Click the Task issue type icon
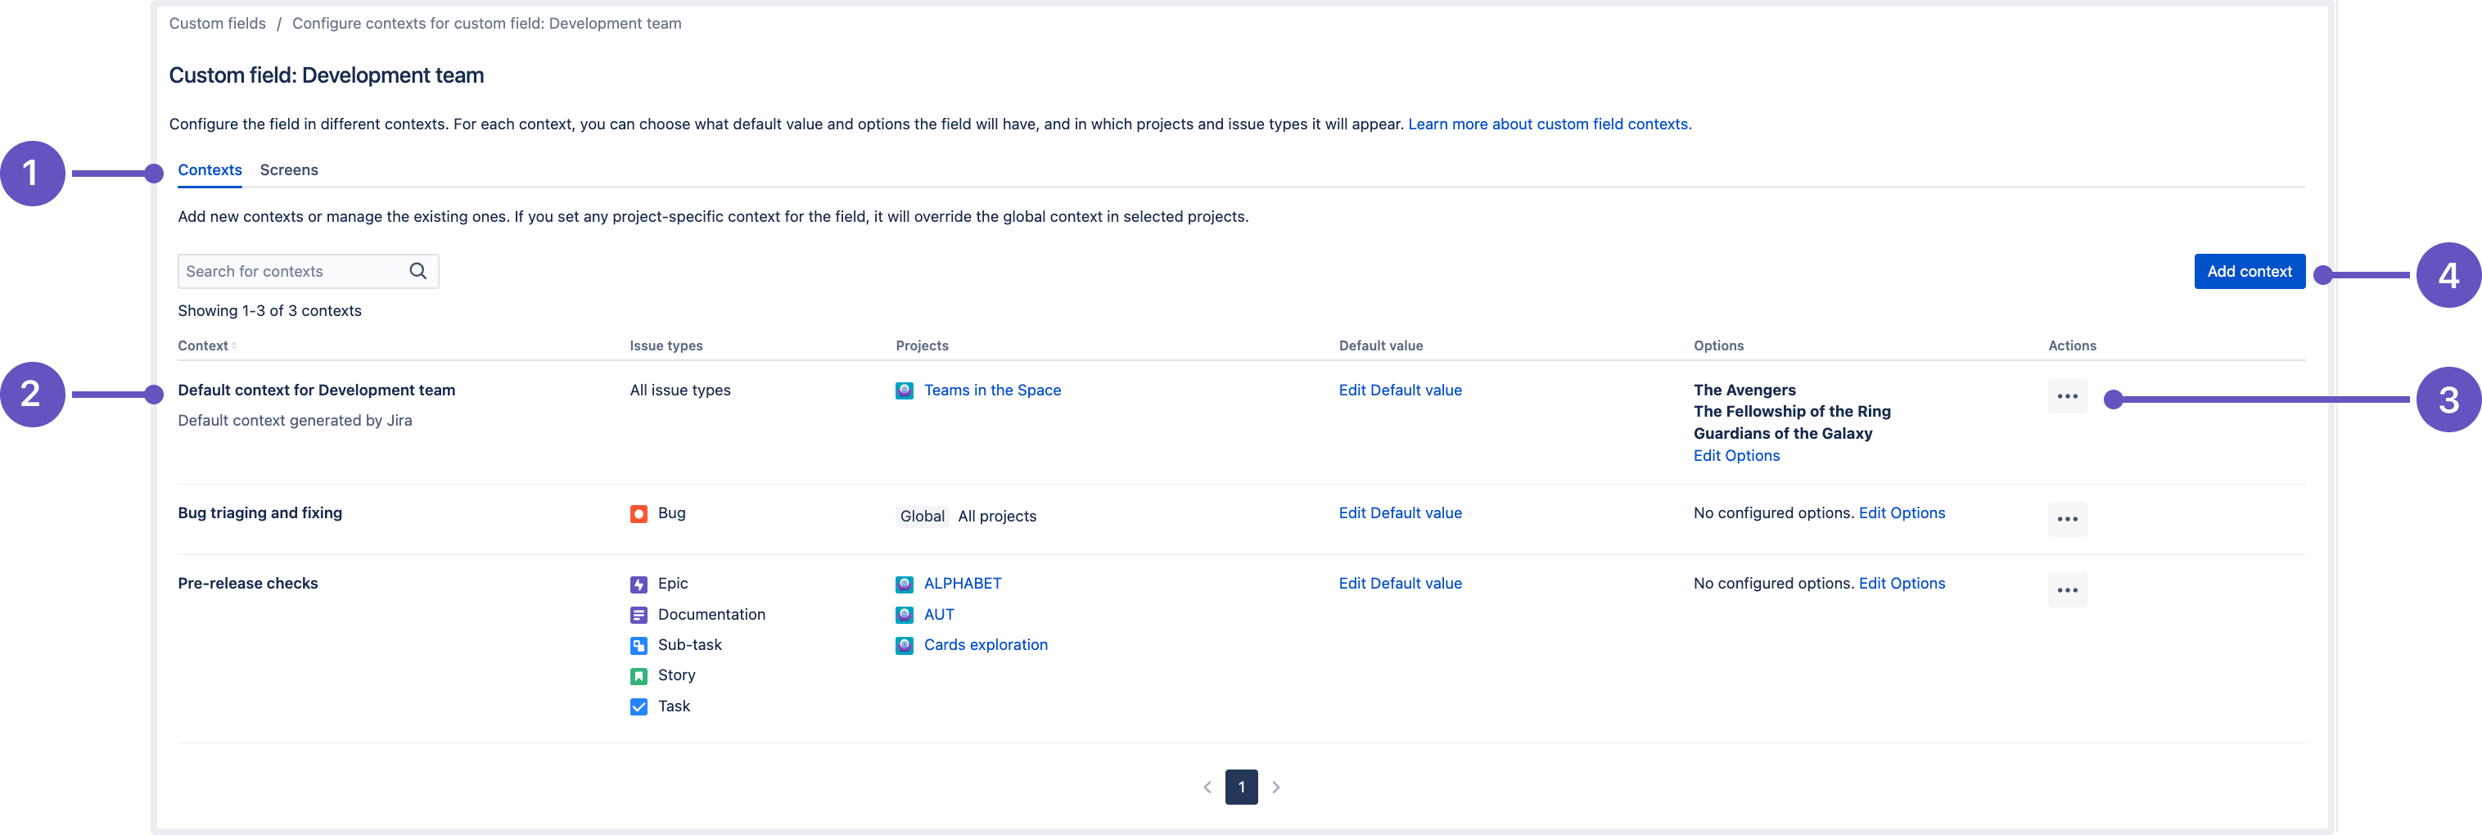Viewport: 2482px width, 835px height. tap(638, 707)
